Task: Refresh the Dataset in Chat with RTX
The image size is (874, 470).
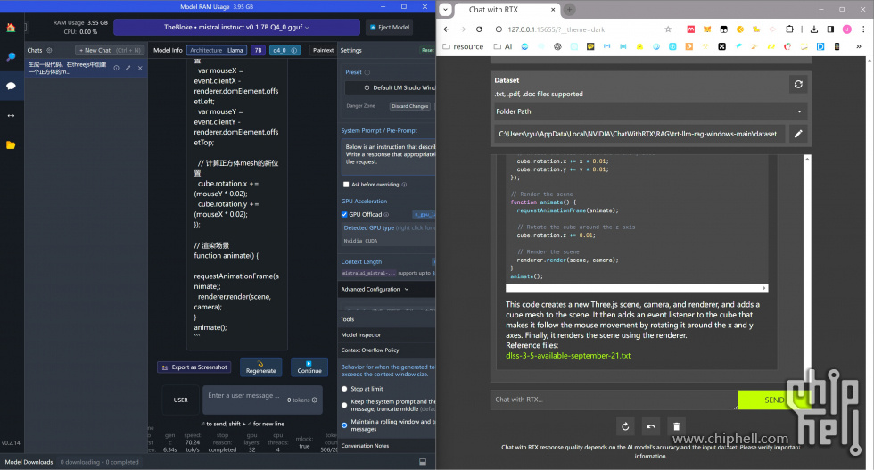Action: click(x=798, y=84)
